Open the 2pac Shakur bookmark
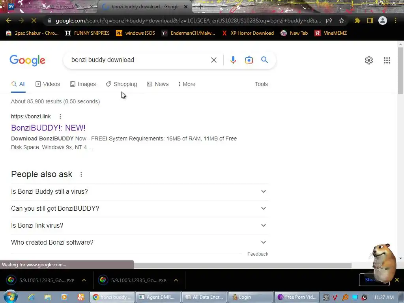404x303 pixels. tap(32, 33)
